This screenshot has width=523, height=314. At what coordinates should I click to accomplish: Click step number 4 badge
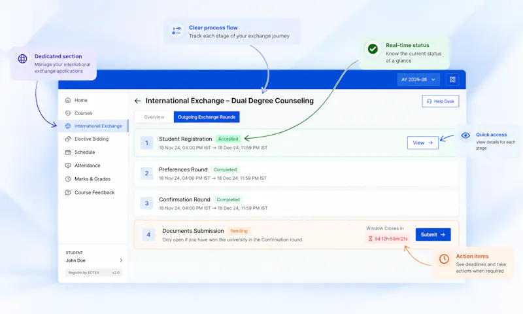148,235
